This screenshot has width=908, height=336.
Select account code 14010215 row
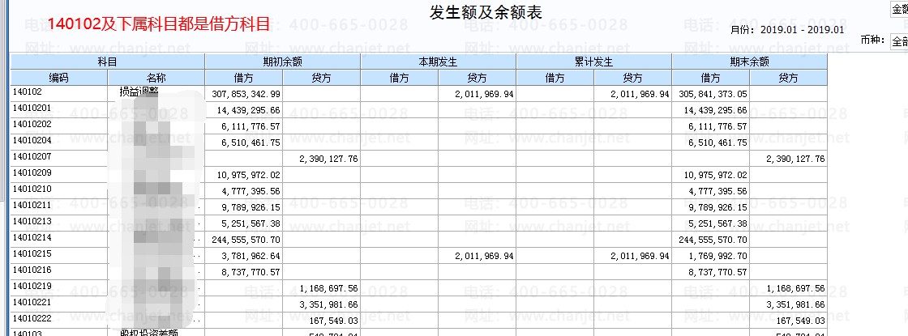point(419,256)
